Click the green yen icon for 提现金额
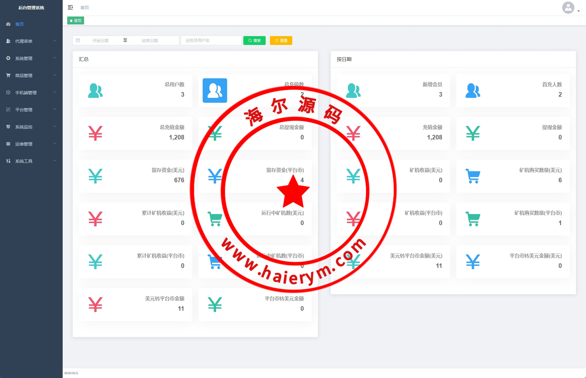586x378 pixels. pos(473,133)
